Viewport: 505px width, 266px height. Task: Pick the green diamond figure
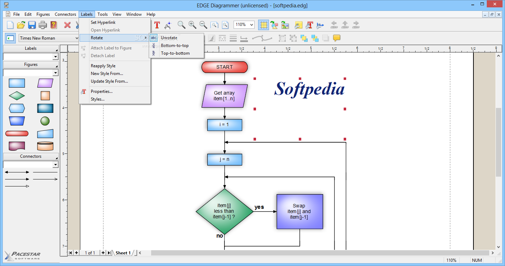pyautogui.click(x=17, y=95)
